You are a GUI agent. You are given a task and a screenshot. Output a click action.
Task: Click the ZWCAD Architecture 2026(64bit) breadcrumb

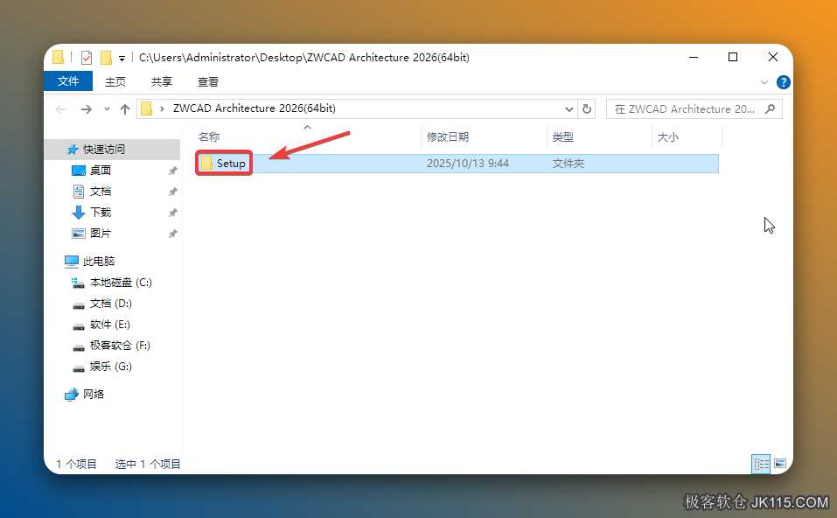(255, 108)
